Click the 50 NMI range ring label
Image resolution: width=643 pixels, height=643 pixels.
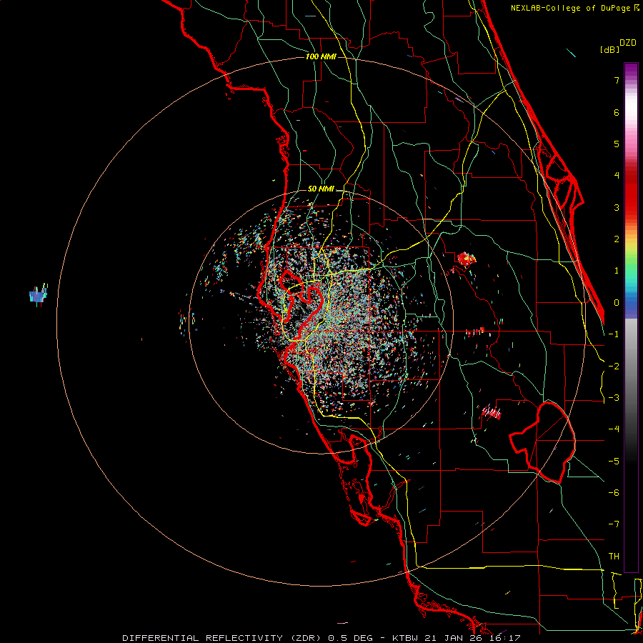321,189
